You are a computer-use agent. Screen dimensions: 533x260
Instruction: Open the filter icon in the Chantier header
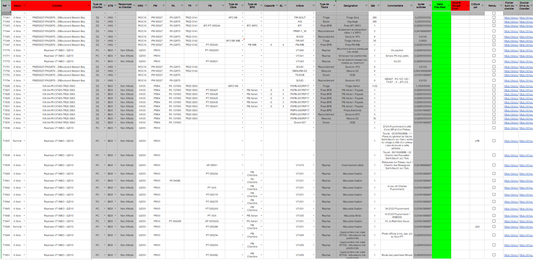point(88,6)
